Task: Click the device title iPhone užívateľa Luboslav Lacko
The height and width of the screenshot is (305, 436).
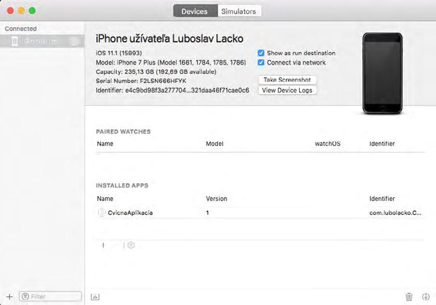Action: 170,39
